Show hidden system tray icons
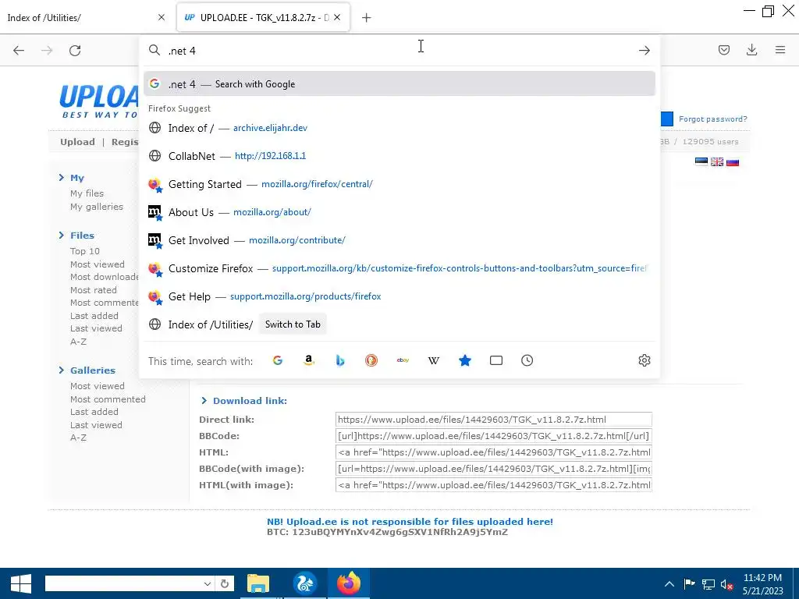 (x=669, y=584)
